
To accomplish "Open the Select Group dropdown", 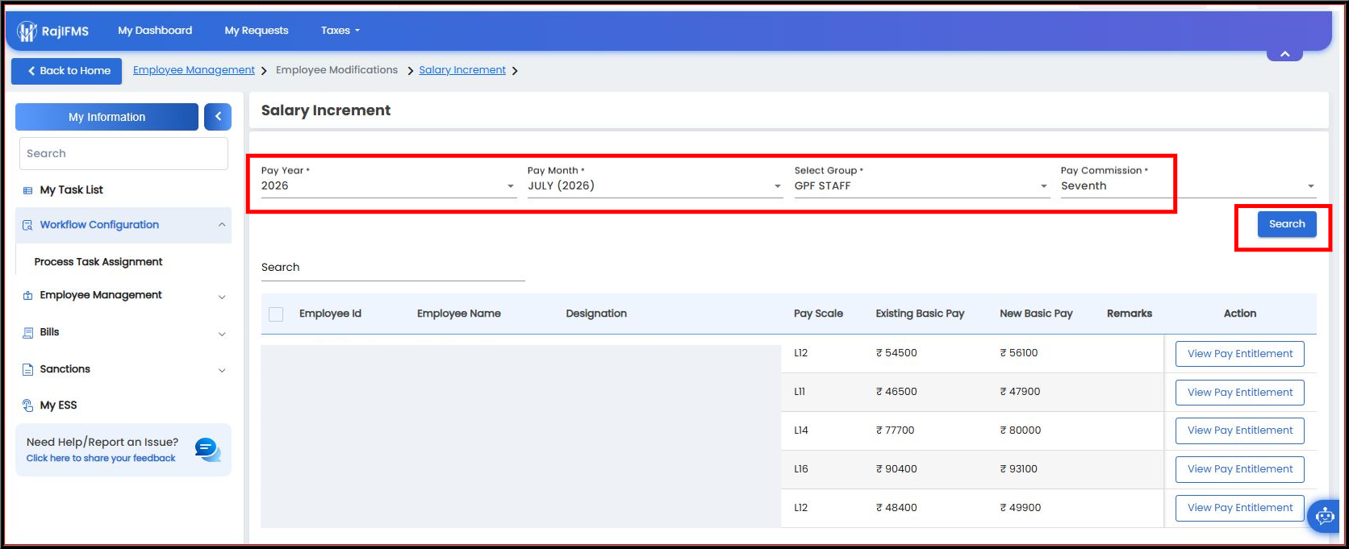I will tap(921, 185).
